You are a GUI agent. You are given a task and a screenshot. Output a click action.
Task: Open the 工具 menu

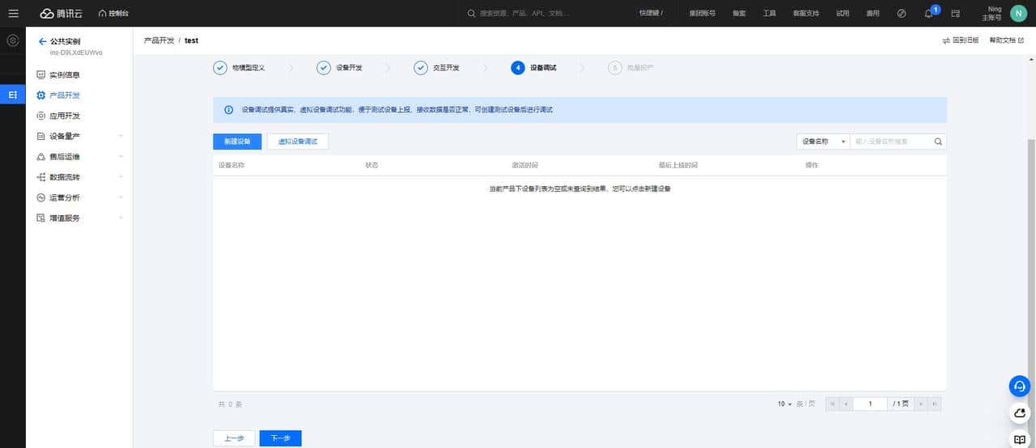769,13
